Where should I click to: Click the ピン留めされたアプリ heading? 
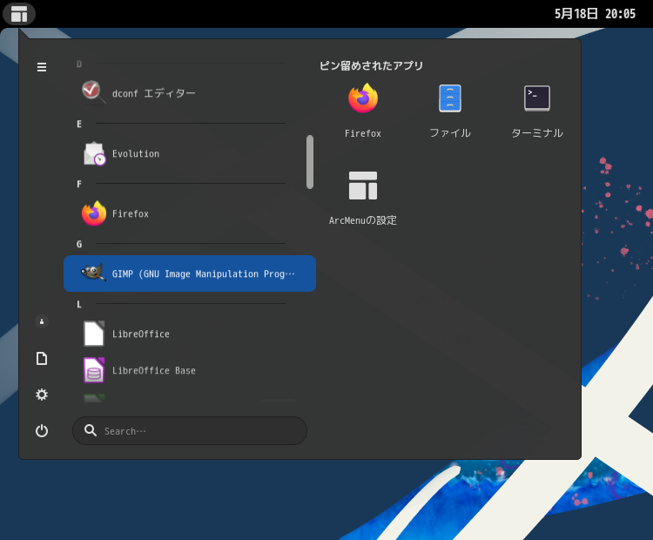pyautogui.click(x=371, y=65)
